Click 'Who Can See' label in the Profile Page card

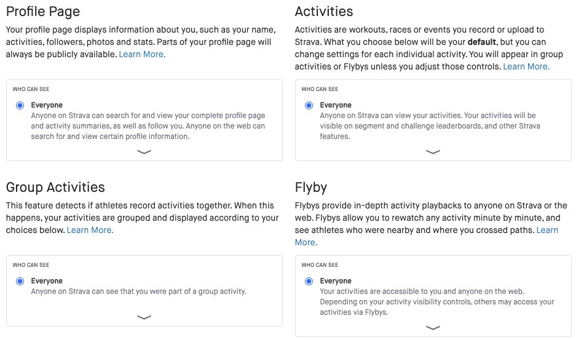tap(31, 89)
